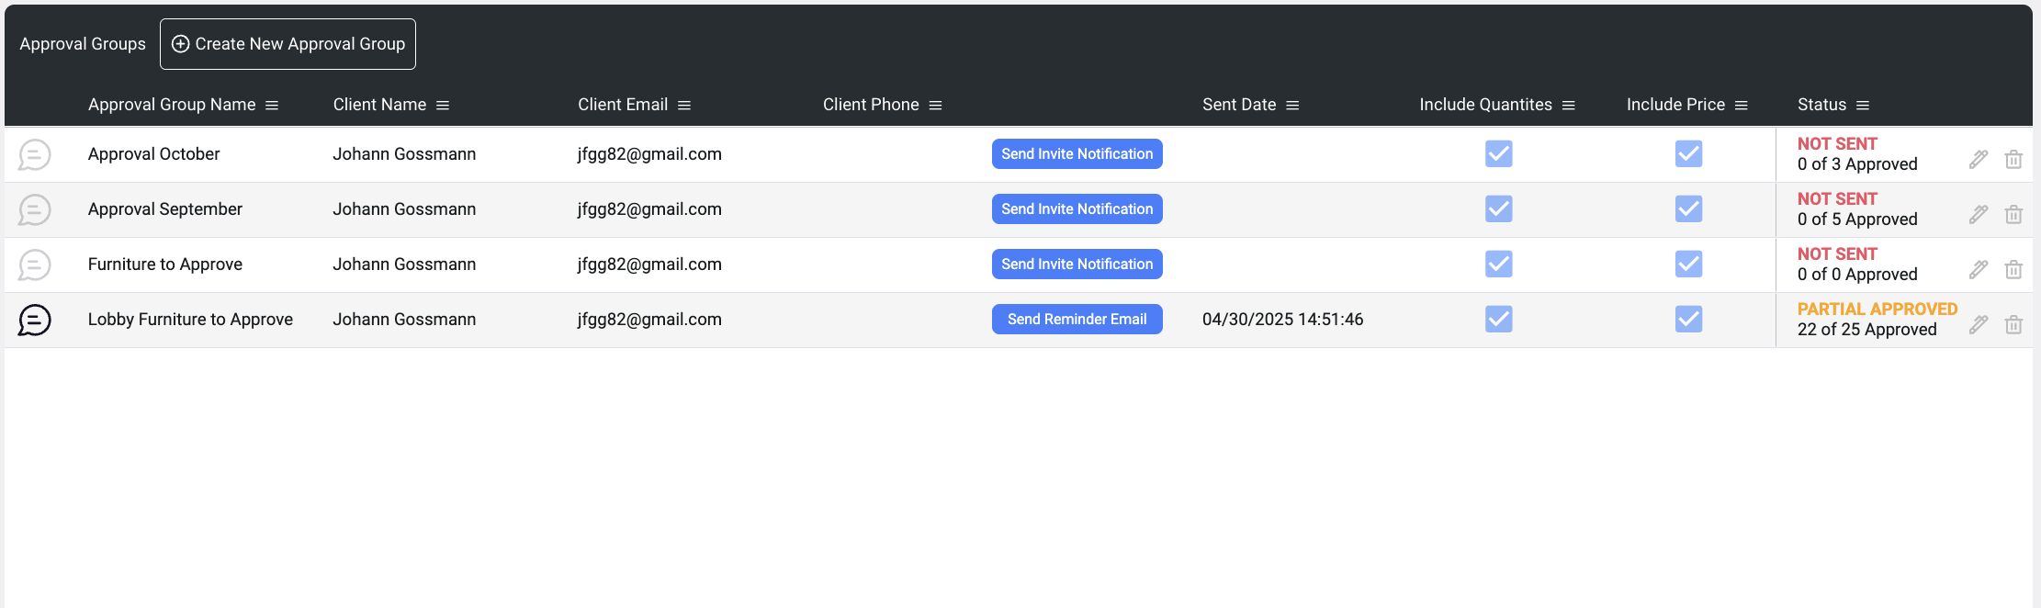Delete the Lobby Furniture to Approve group
Viewport: 2041px width, 608px height.
(2013, 325)
